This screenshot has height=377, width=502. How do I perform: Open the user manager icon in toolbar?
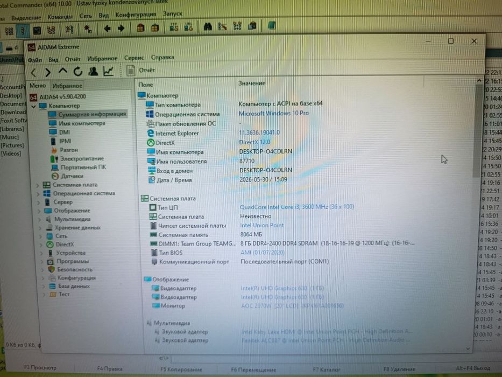coord(93,71)
